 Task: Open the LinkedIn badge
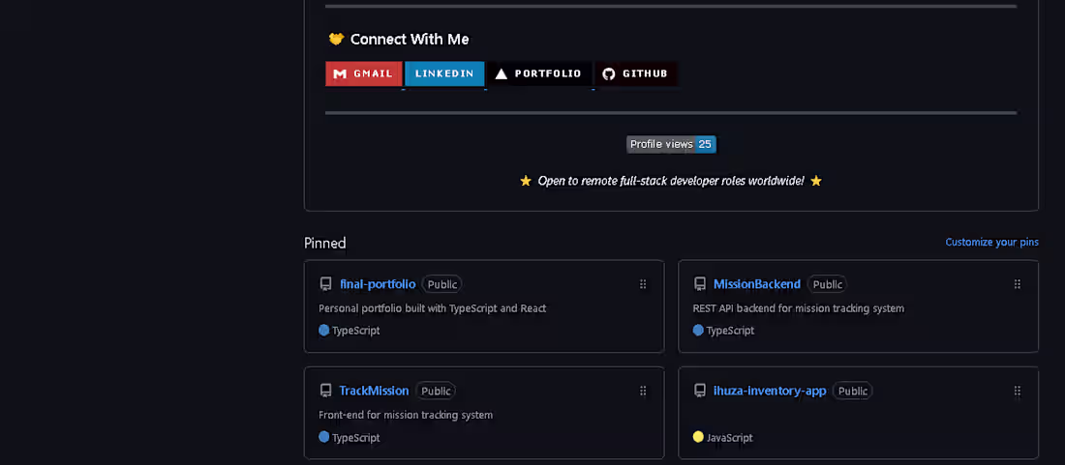[x=444, y=73]
